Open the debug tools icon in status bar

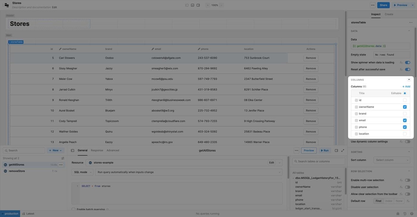point(398,214)
